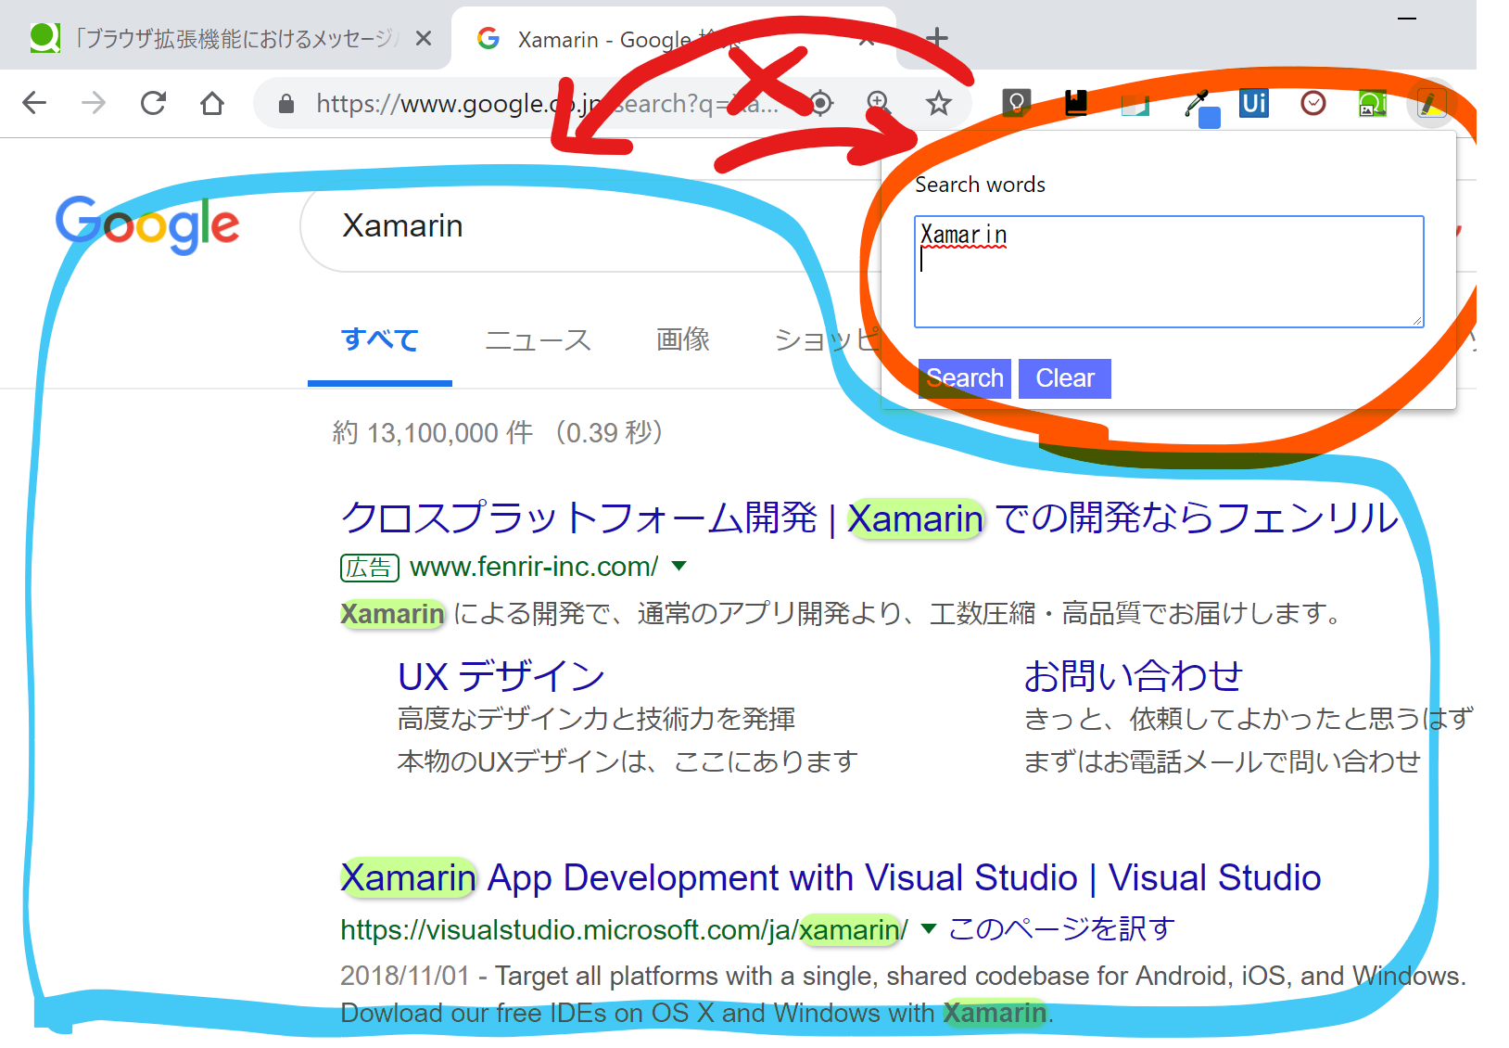The width and height of the screenshot is (1509, 1048).
Task: Click the lightbulb extension icon
Action: (1016, 103)
